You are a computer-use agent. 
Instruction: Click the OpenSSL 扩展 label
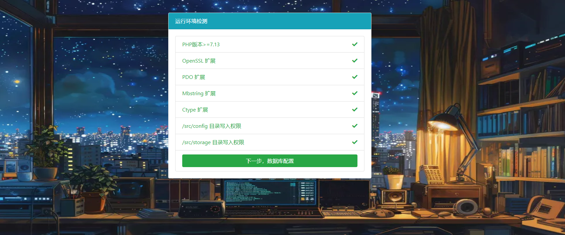point(199,61)
